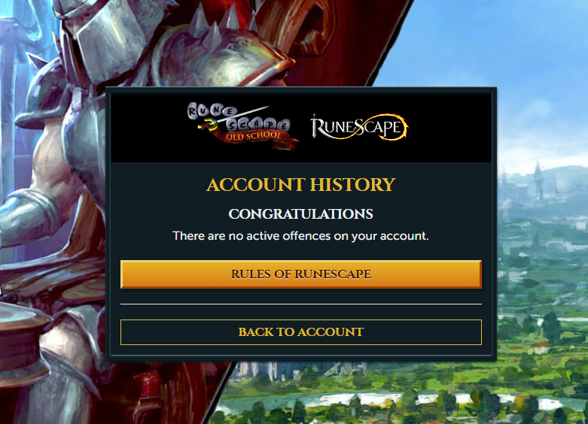Image resolution: width=588 pixels, height=424 pixels.
Task: Open the Rules of RuneScape button
Action: coord(300,274)
